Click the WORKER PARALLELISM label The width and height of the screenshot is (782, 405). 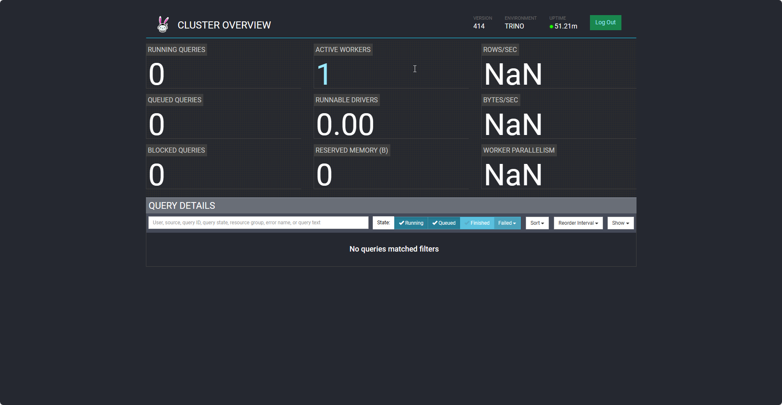[519, 150]
